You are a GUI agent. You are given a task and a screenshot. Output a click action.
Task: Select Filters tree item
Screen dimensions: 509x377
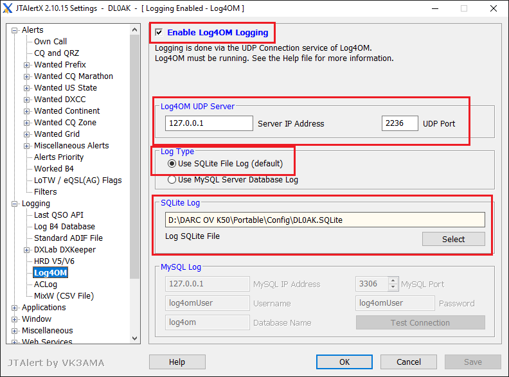[46, 192]
